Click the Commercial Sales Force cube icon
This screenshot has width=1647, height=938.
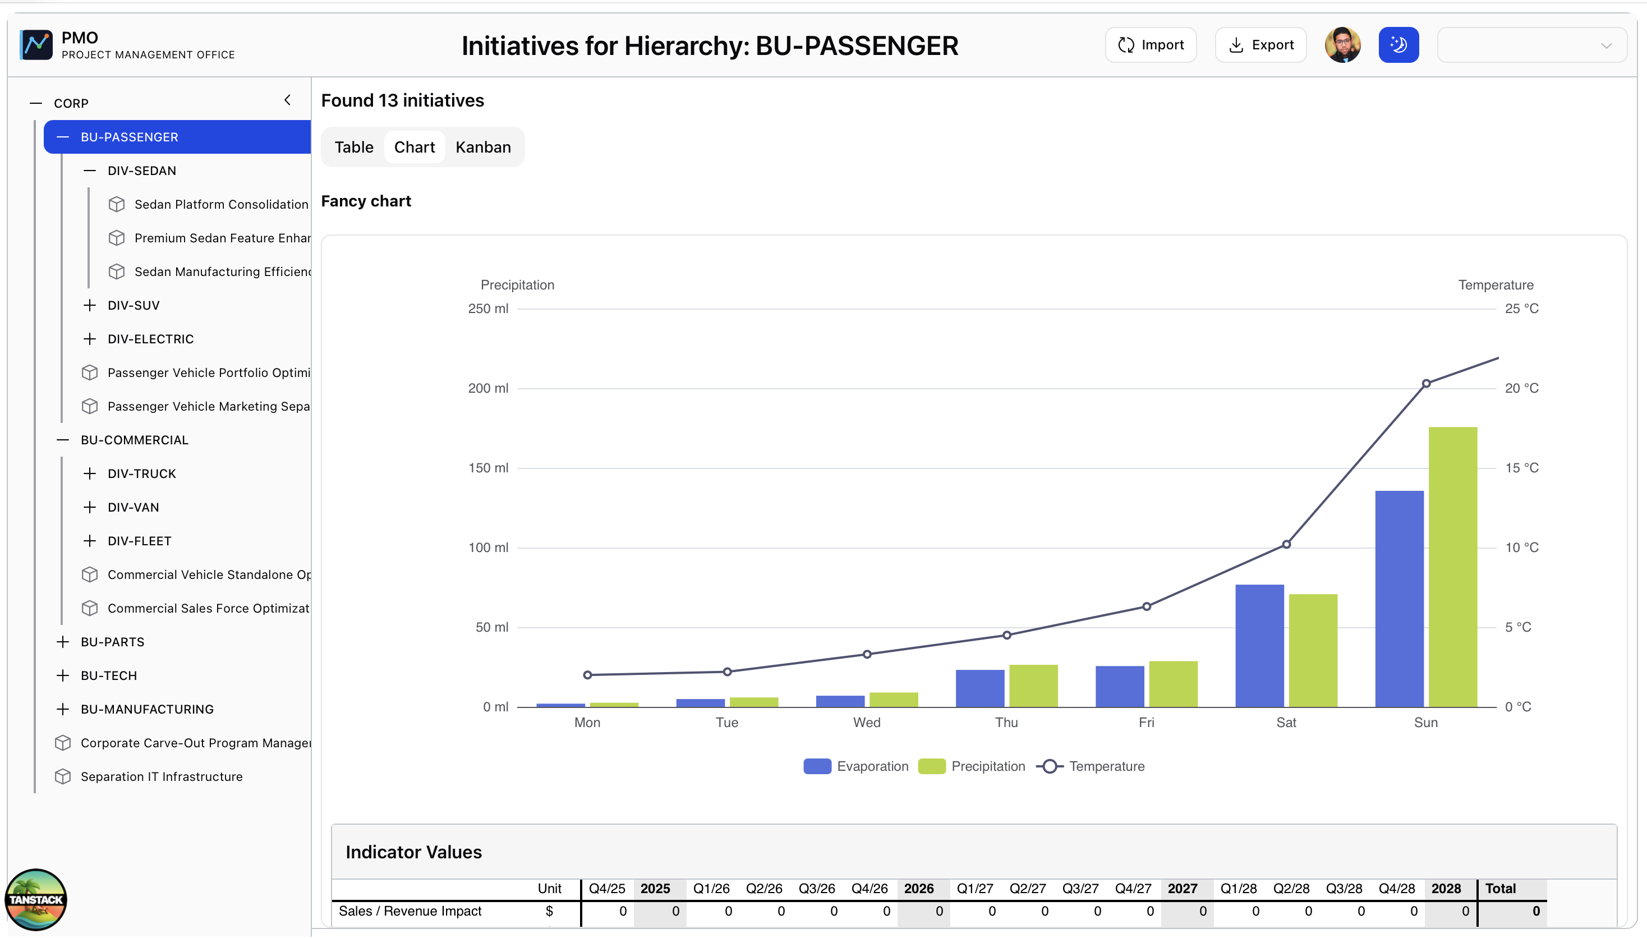pos(90,608)
